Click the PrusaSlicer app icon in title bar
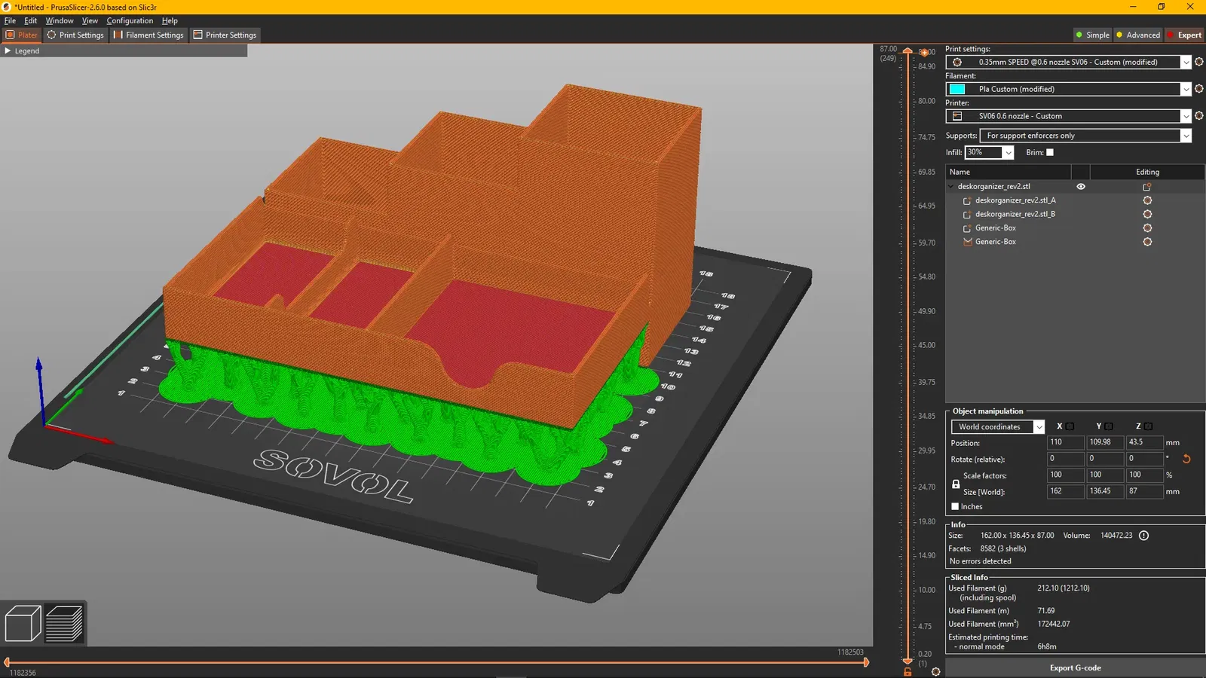This screenshot has width=1206, height=678. [7, 7]
